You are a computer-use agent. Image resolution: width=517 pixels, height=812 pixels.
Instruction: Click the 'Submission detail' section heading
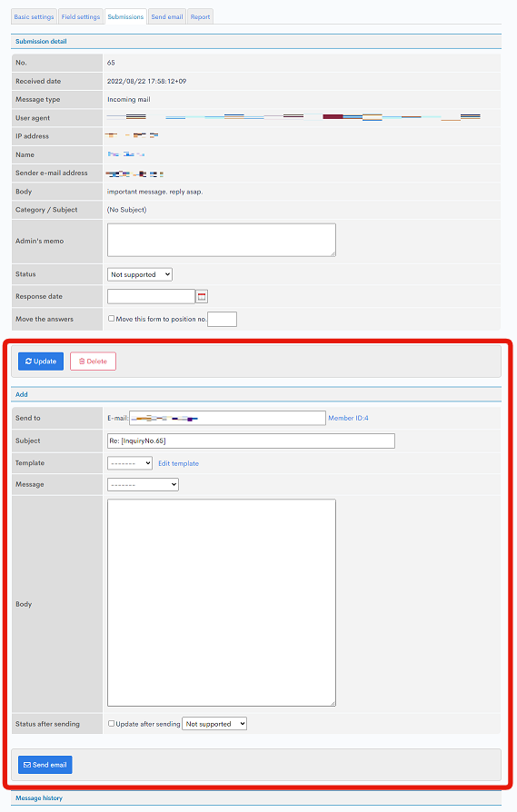tap(41, 42)
